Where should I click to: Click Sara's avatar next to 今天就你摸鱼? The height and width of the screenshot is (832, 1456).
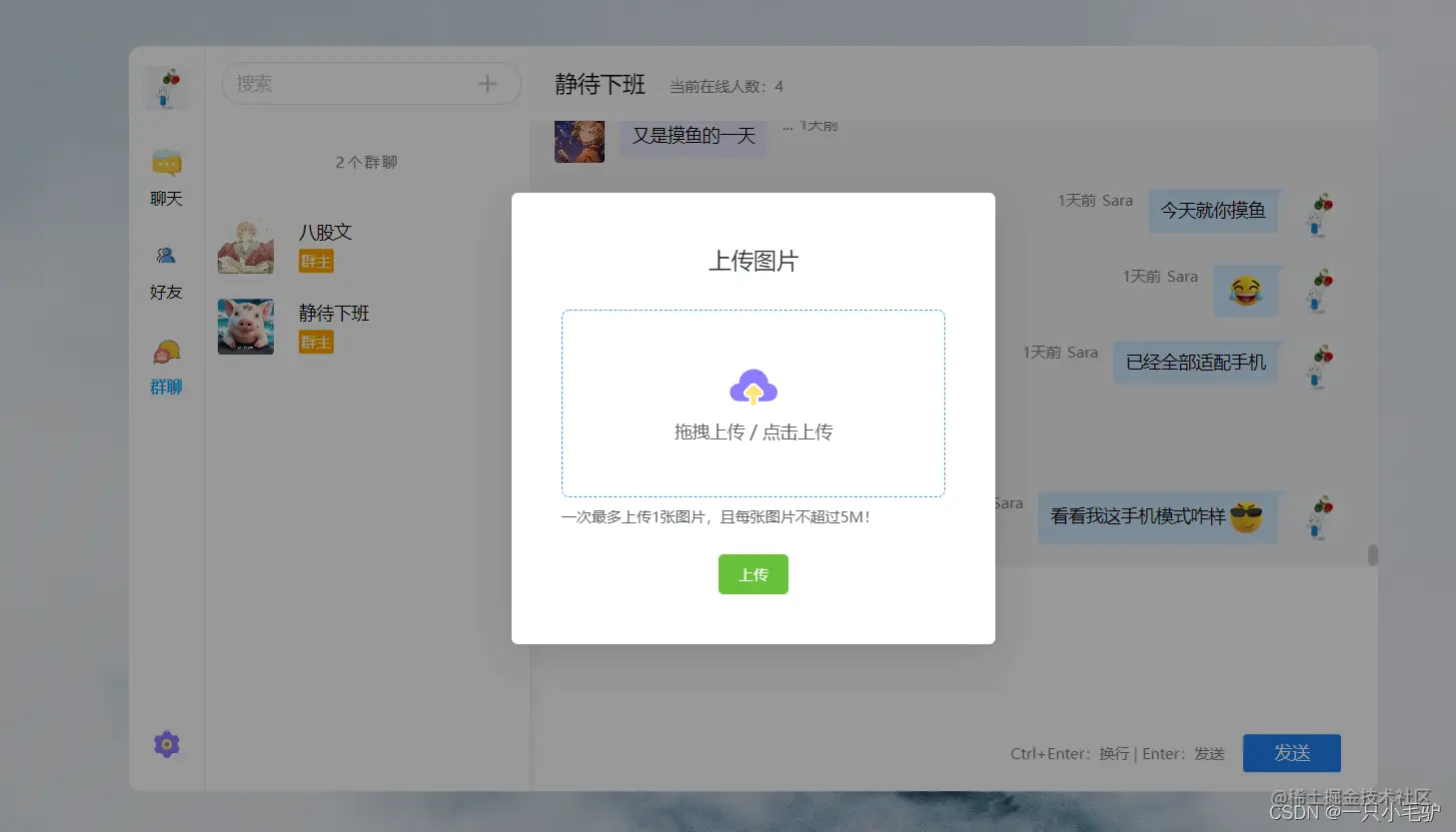coord(1318,212)
